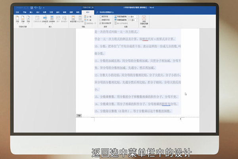Click spinner arrows of header top distance
Viewport: 238px width, 159px height.
coord(136,17)
